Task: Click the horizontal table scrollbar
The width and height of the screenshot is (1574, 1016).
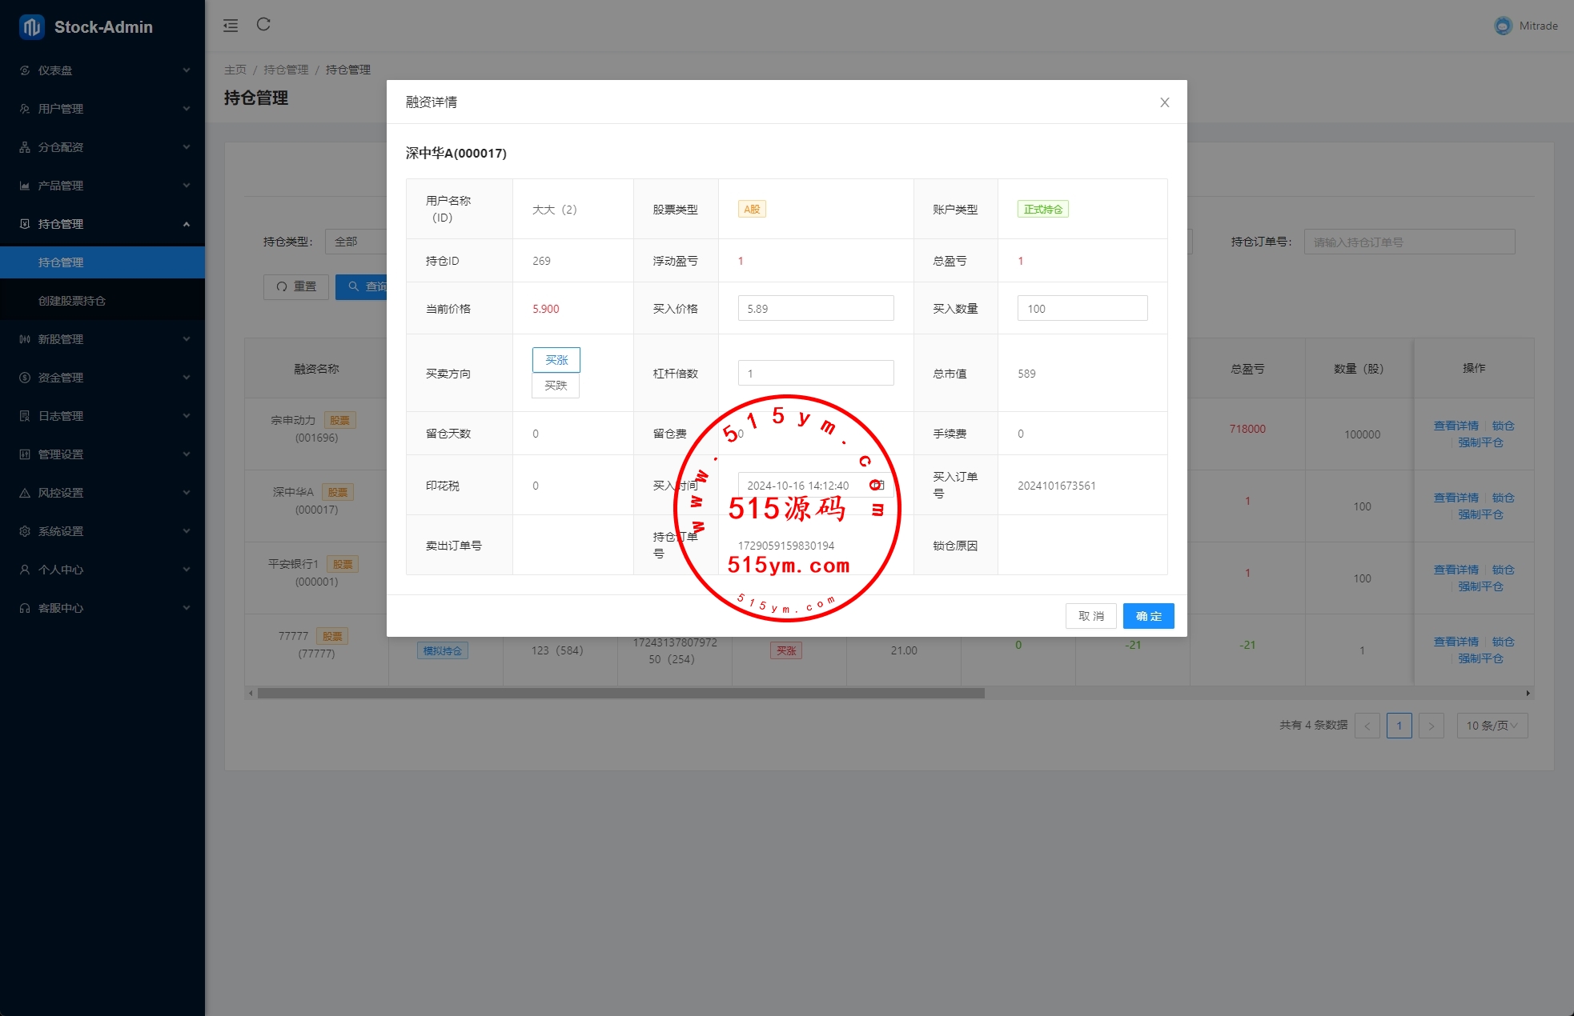Action: coord(620,694)
